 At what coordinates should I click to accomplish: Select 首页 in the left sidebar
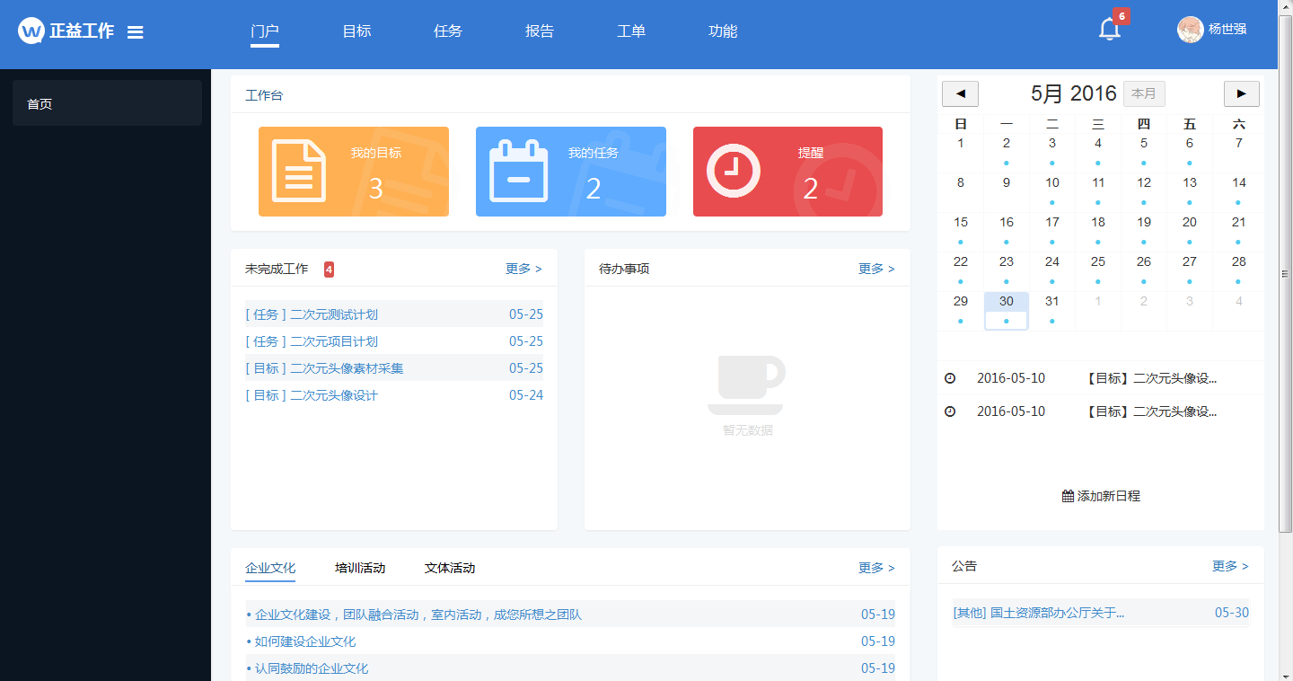tap(107, 103)
